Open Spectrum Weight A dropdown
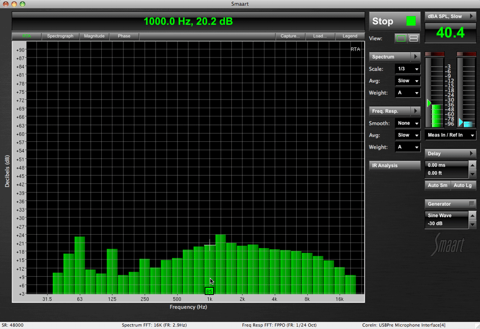 point(408,93)
